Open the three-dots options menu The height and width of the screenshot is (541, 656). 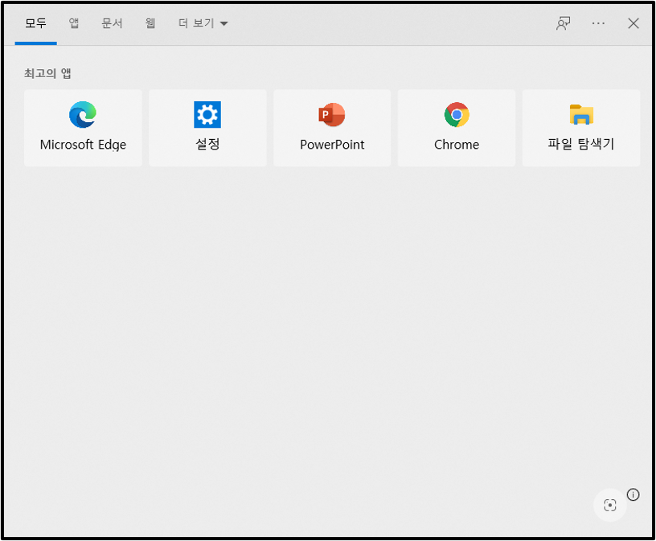598,23
